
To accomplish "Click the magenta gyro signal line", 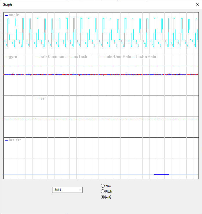I will click(87, 75).
